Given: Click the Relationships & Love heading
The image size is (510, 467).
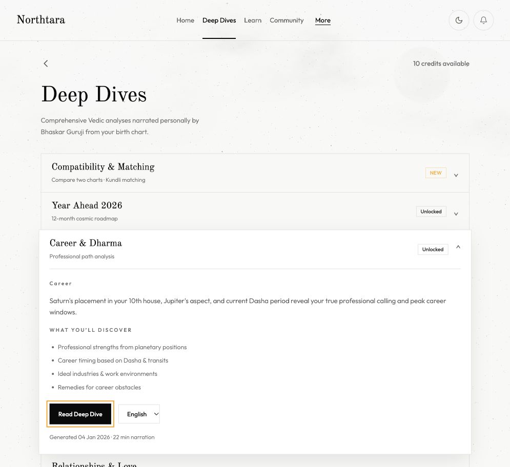Looking at the screenshot, I should tap(94, 464).
